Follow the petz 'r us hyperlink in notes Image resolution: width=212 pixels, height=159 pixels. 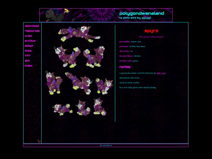click(x=161, y=73)
